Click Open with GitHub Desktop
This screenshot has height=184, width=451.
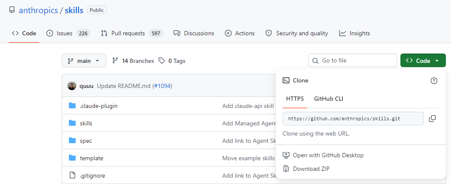click(328, 155)
